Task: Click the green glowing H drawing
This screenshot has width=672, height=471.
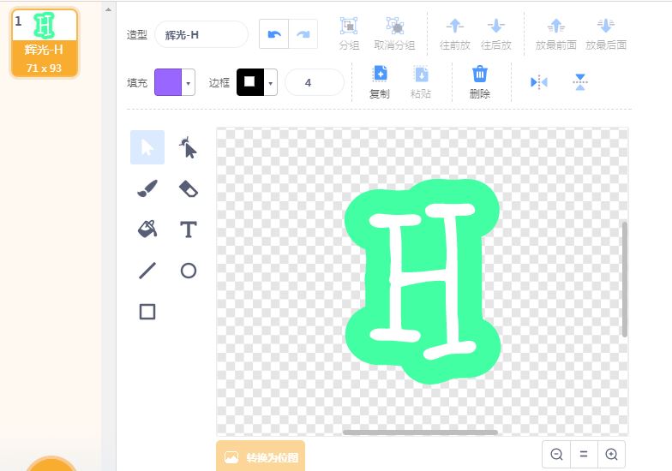Action: point(422,281)
